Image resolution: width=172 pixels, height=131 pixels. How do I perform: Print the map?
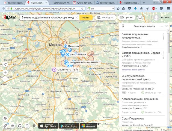click(20, 126)
